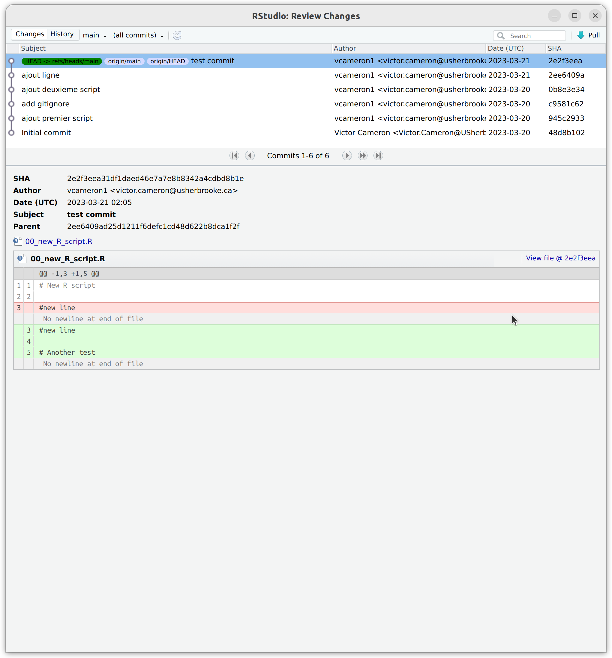Select the 'ajout deuxieme script' commit

(x=306, y=89)
